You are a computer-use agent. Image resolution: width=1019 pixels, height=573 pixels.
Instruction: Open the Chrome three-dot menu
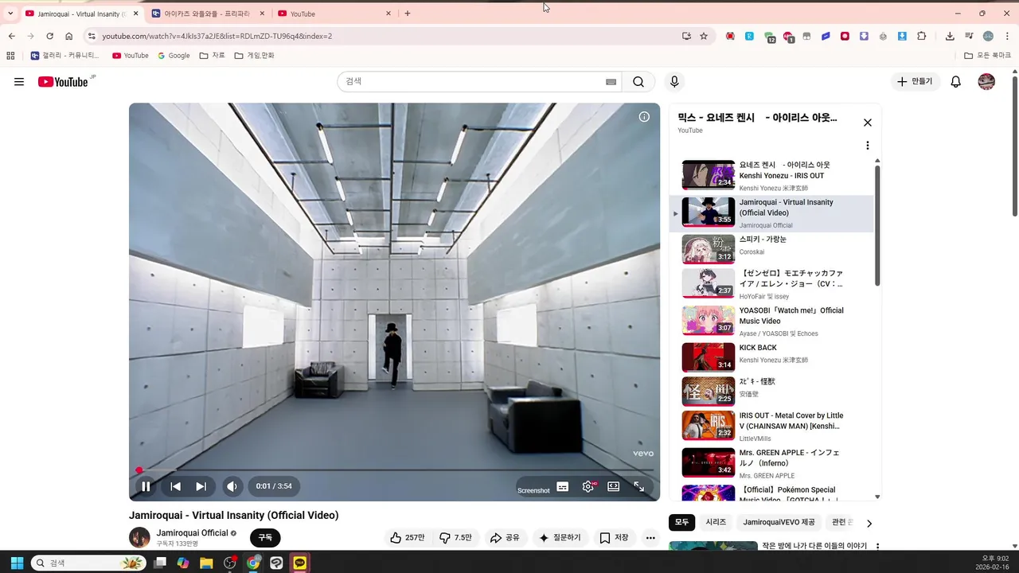point(1007,36)
